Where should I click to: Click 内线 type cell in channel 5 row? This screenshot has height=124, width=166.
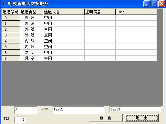pyautogui.click(x=32, y=47)
